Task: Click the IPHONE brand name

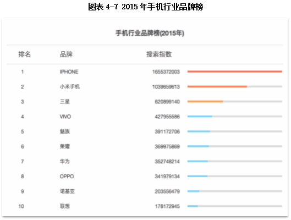Action: coord(69,72)
